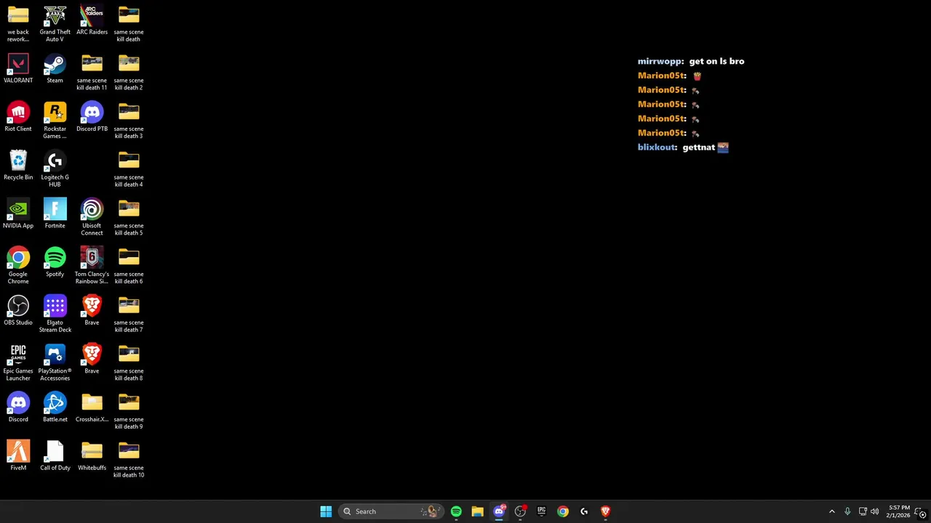The image size is (931, 523).
Task: Open the Riot Client desktop icon
Action: pyautogui.click(x=18, y=117)
